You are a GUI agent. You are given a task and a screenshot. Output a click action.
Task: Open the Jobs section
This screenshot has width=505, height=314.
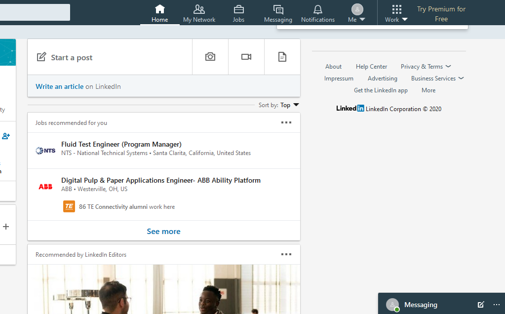[x=238, y=13]
